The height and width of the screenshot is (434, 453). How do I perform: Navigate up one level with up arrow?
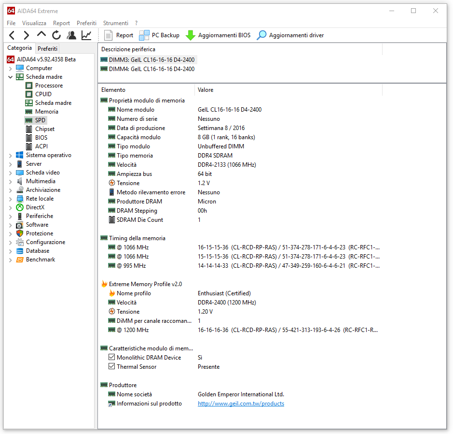point(41,35)
